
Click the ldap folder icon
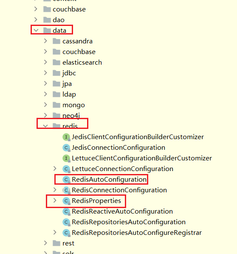[56, 94]
